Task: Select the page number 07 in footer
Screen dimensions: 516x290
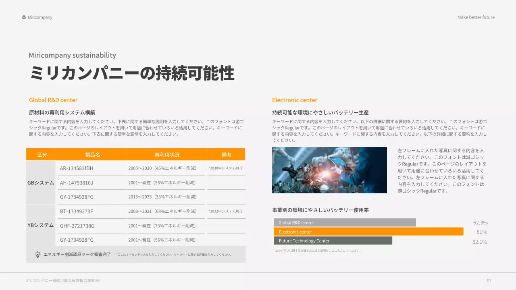Action: point(489,280)
